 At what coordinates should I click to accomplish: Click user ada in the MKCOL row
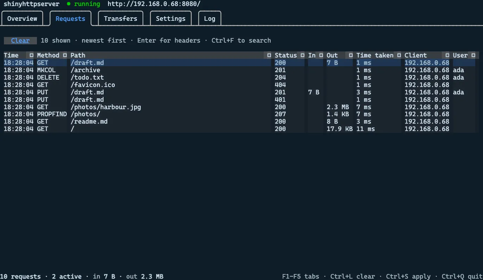(x=459, y=70)
